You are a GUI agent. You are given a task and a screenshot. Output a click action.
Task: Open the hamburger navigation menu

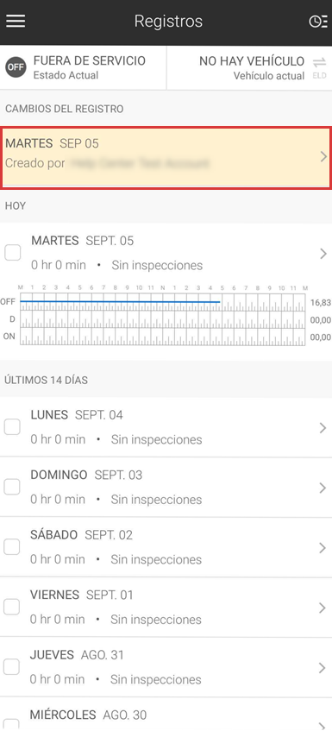16,22
